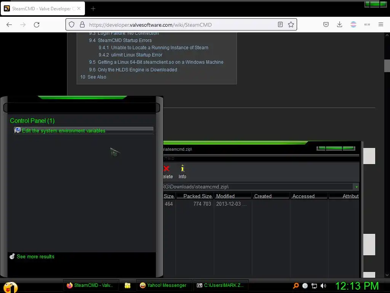This screenshot has height=293, width=390.
Task: Switch to SteamCMD Firefox taskbar button
Action: tap(91, 285)
